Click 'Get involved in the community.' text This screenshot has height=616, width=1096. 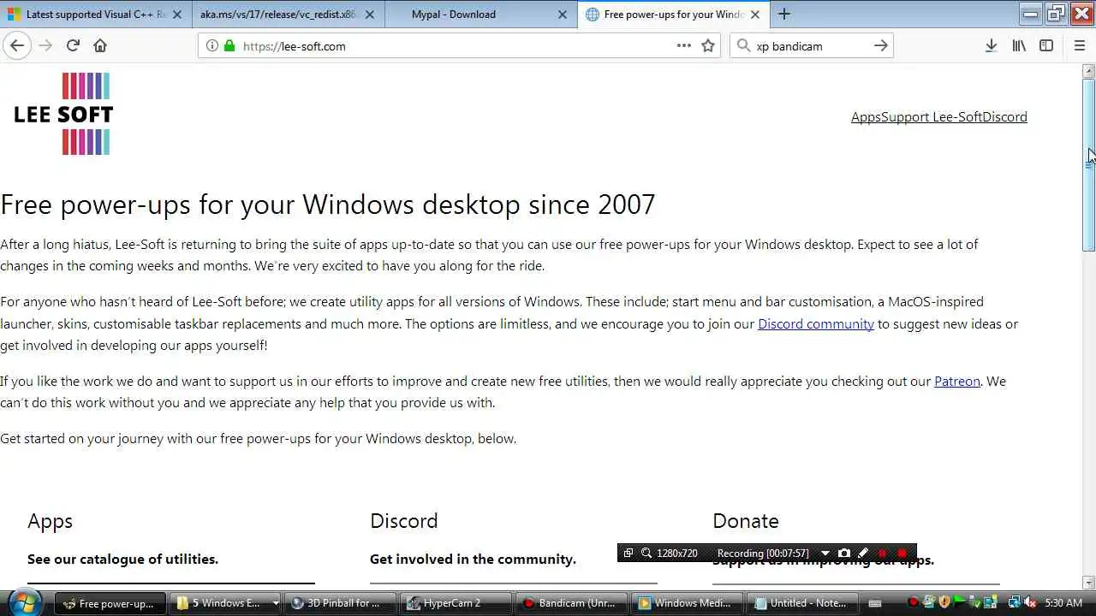pyautogui.click(x=473, y=559)
